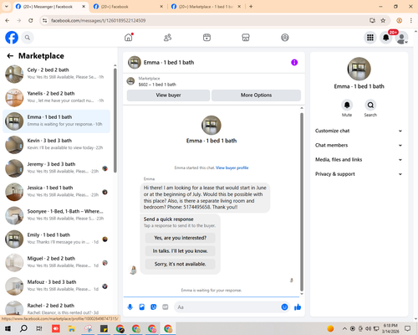This screenshot has height=335, width=418.
Task: Open the Notifications bell
Action: click(385, 38)
